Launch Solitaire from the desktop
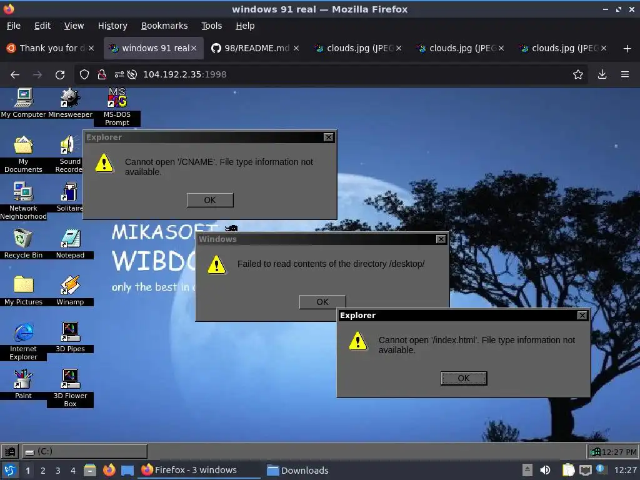This screenshot has width=640, height=480. pos(69,197)
